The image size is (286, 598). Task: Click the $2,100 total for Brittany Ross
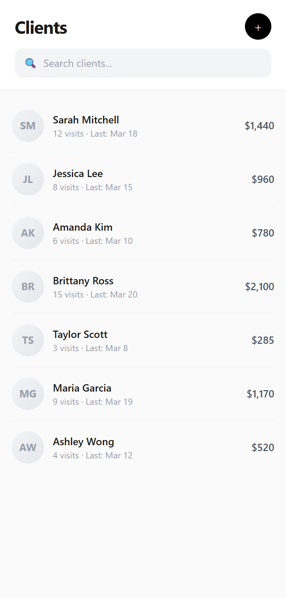tap(260, 287)
